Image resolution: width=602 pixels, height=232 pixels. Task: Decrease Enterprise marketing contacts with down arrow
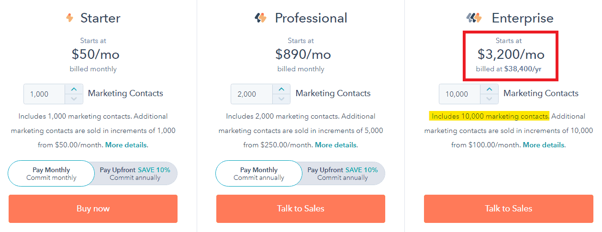click(x=489, y=99)
